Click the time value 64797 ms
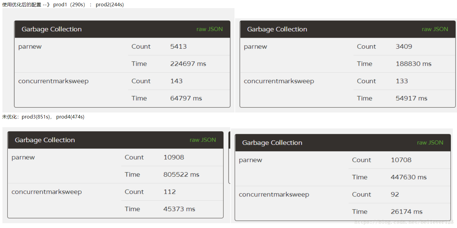This screenshot has width=457, height=228. point(186,98)
